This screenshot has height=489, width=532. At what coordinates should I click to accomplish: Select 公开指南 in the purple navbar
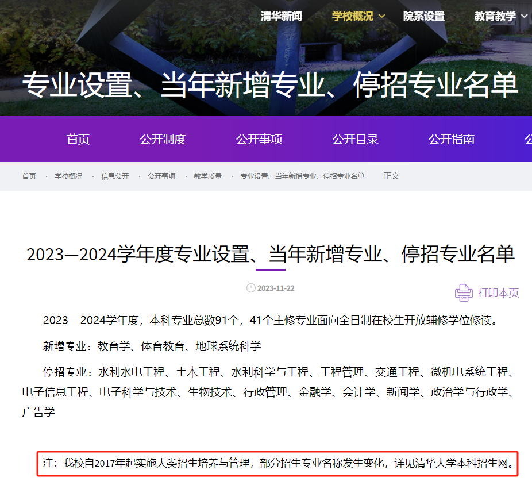click(452, 139)
